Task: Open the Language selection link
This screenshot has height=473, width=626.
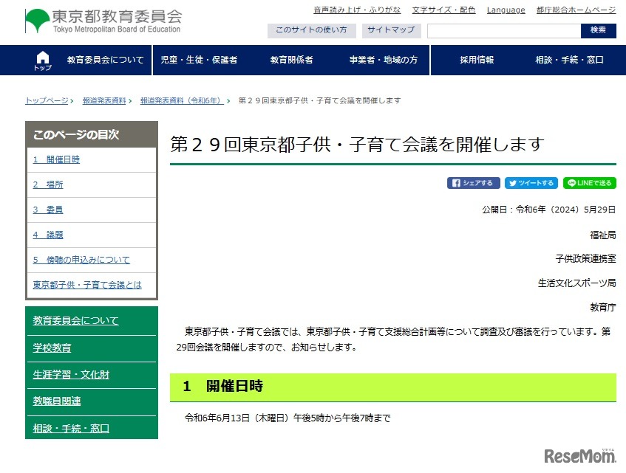Action: pyautogui.click(x=506, y=10)
